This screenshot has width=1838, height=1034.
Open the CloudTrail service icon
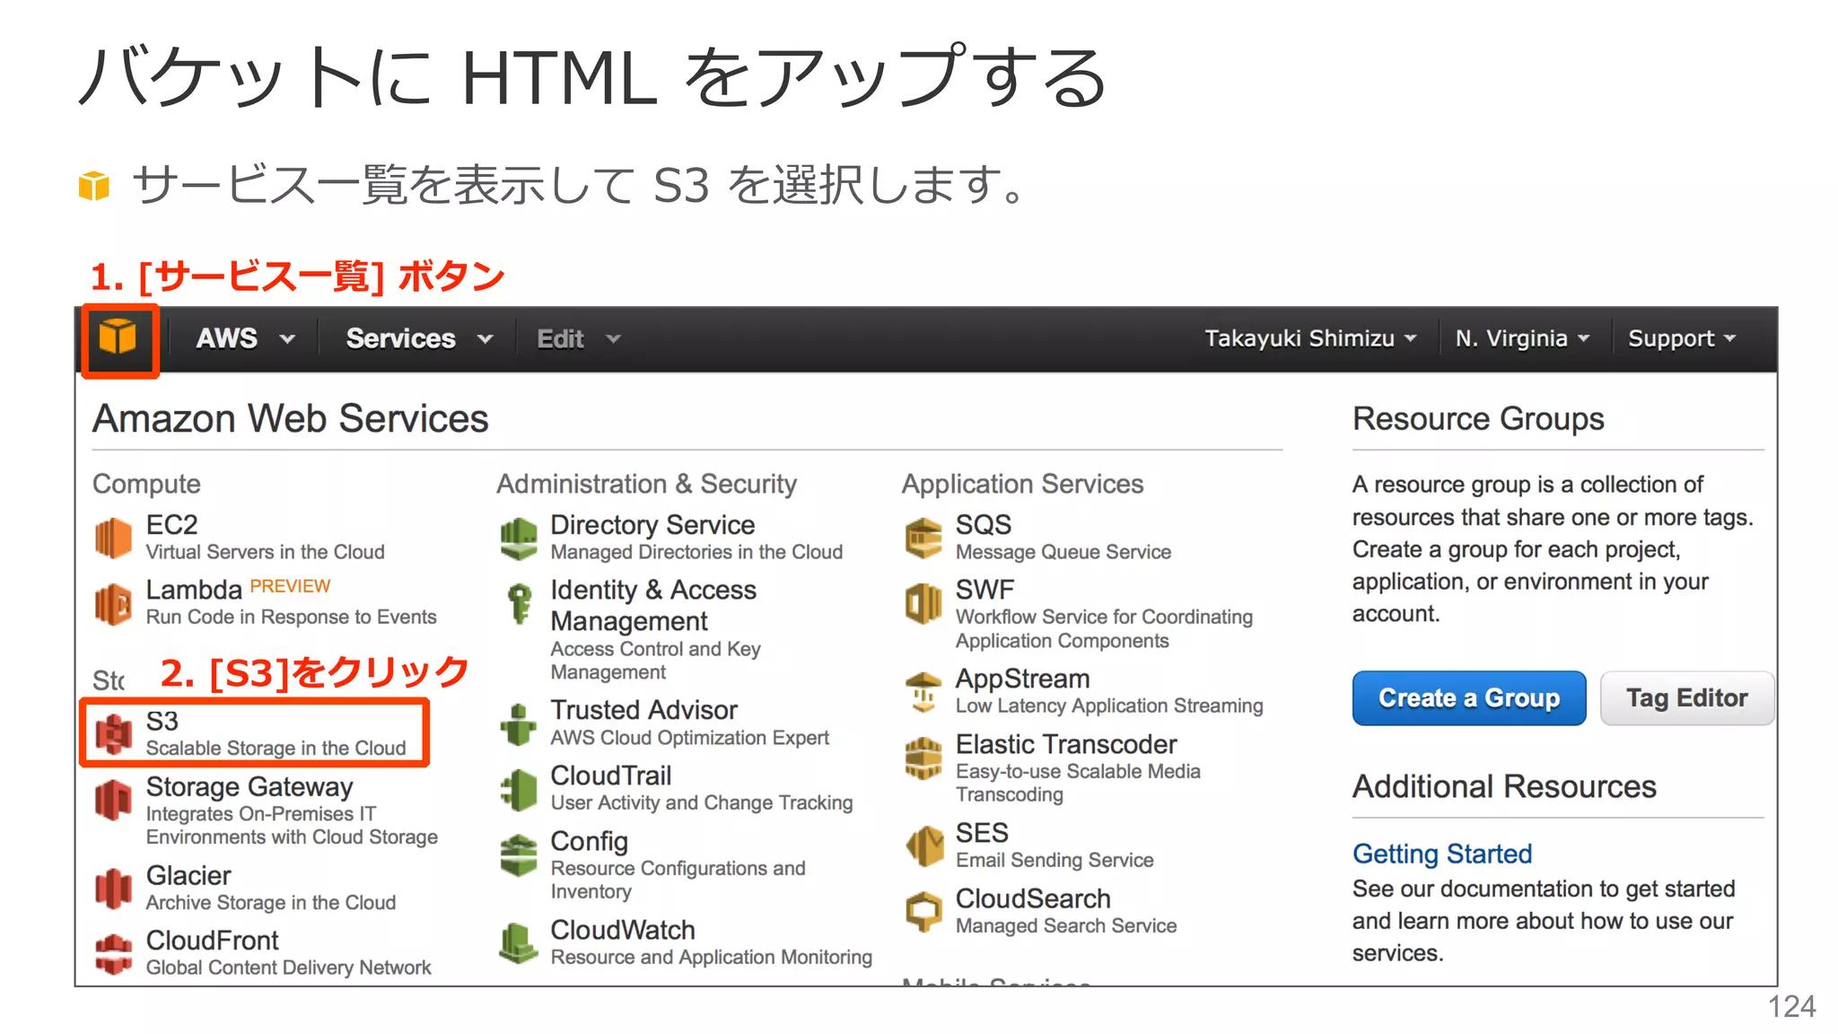pyautogui.click(x=518, y=790)
